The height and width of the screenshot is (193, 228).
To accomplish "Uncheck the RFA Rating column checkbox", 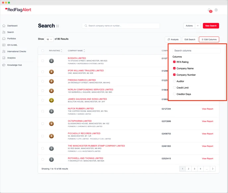I will click(x=174, y=62).
